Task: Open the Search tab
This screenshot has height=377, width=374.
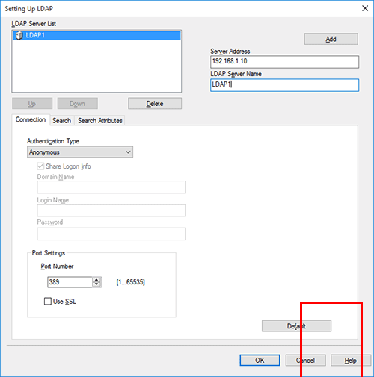Action: [x=62, y=121]
